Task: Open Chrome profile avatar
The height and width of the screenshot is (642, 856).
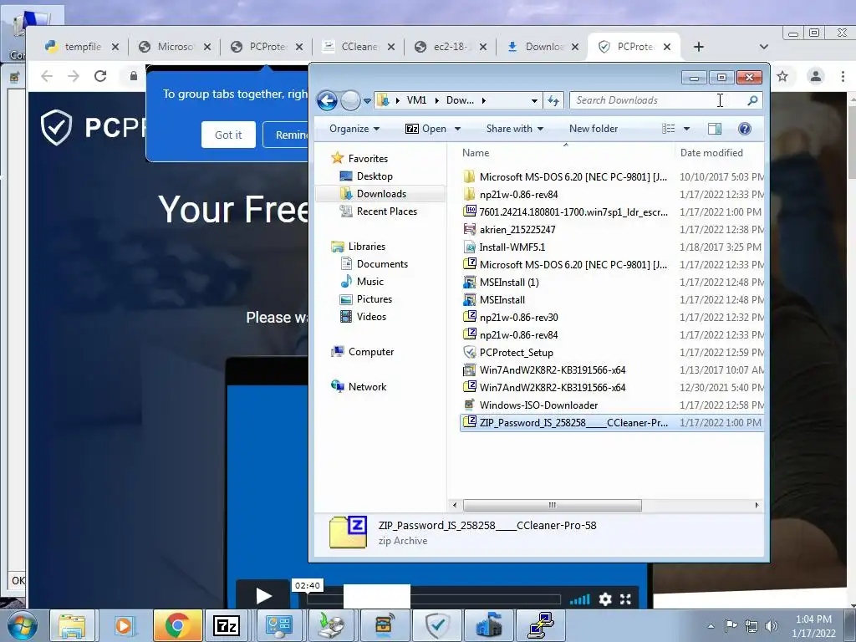Action: (x=816, y=76)
